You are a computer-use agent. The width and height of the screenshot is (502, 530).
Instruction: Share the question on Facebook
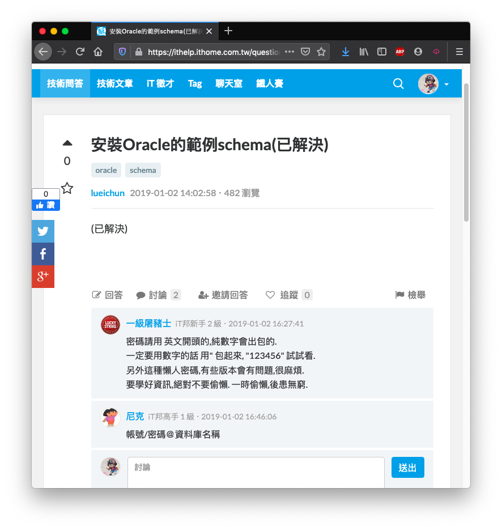click(x=43, y=254)
